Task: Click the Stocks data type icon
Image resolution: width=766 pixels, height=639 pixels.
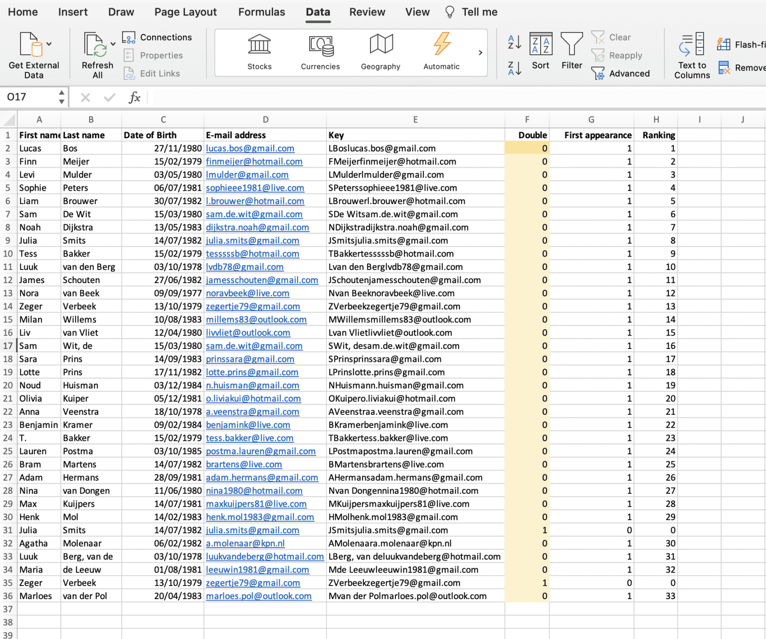Action: (259, 45)
